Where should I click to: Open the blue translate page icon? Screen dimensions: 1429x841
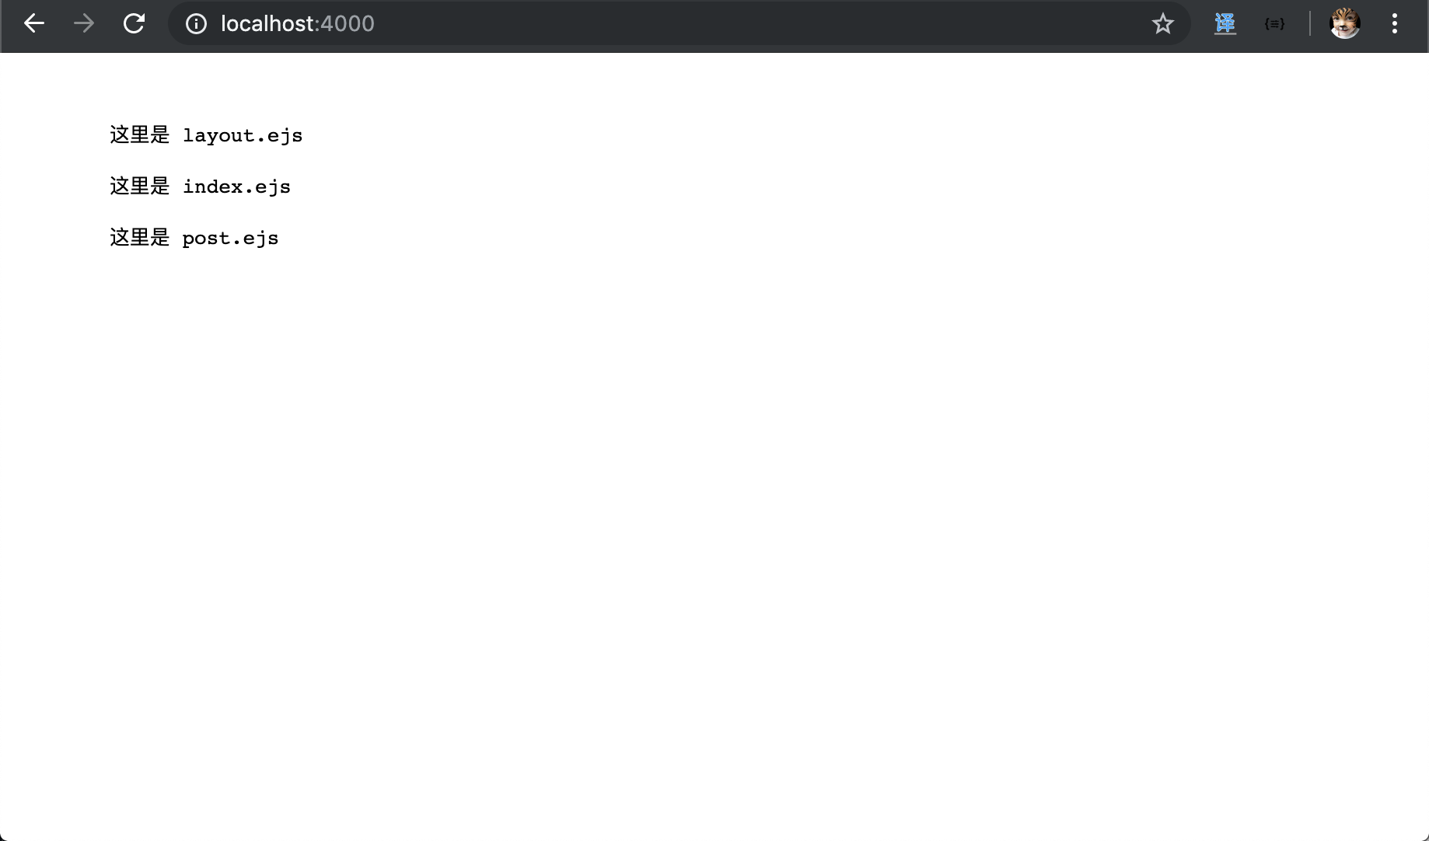click(1225, 24)
